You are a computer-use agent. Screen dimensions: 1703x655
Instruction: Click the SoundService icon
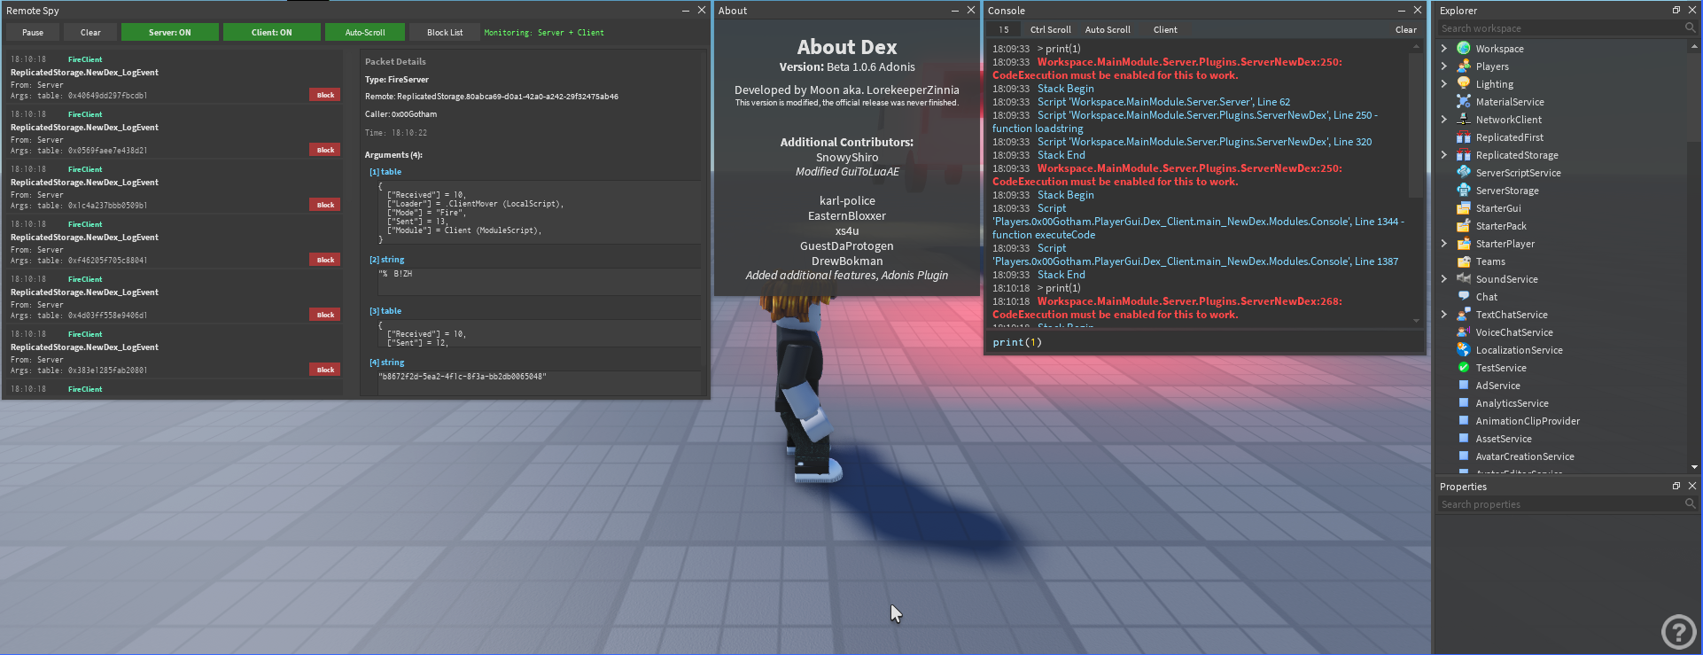click(1464, 279)
